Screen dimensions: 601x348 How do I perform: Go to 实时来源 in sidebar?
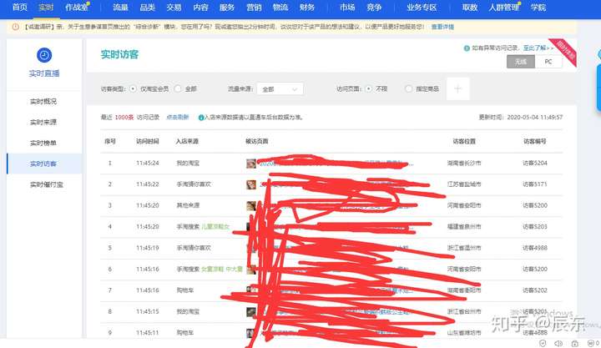pyautogui.click(x=43, y=123)
